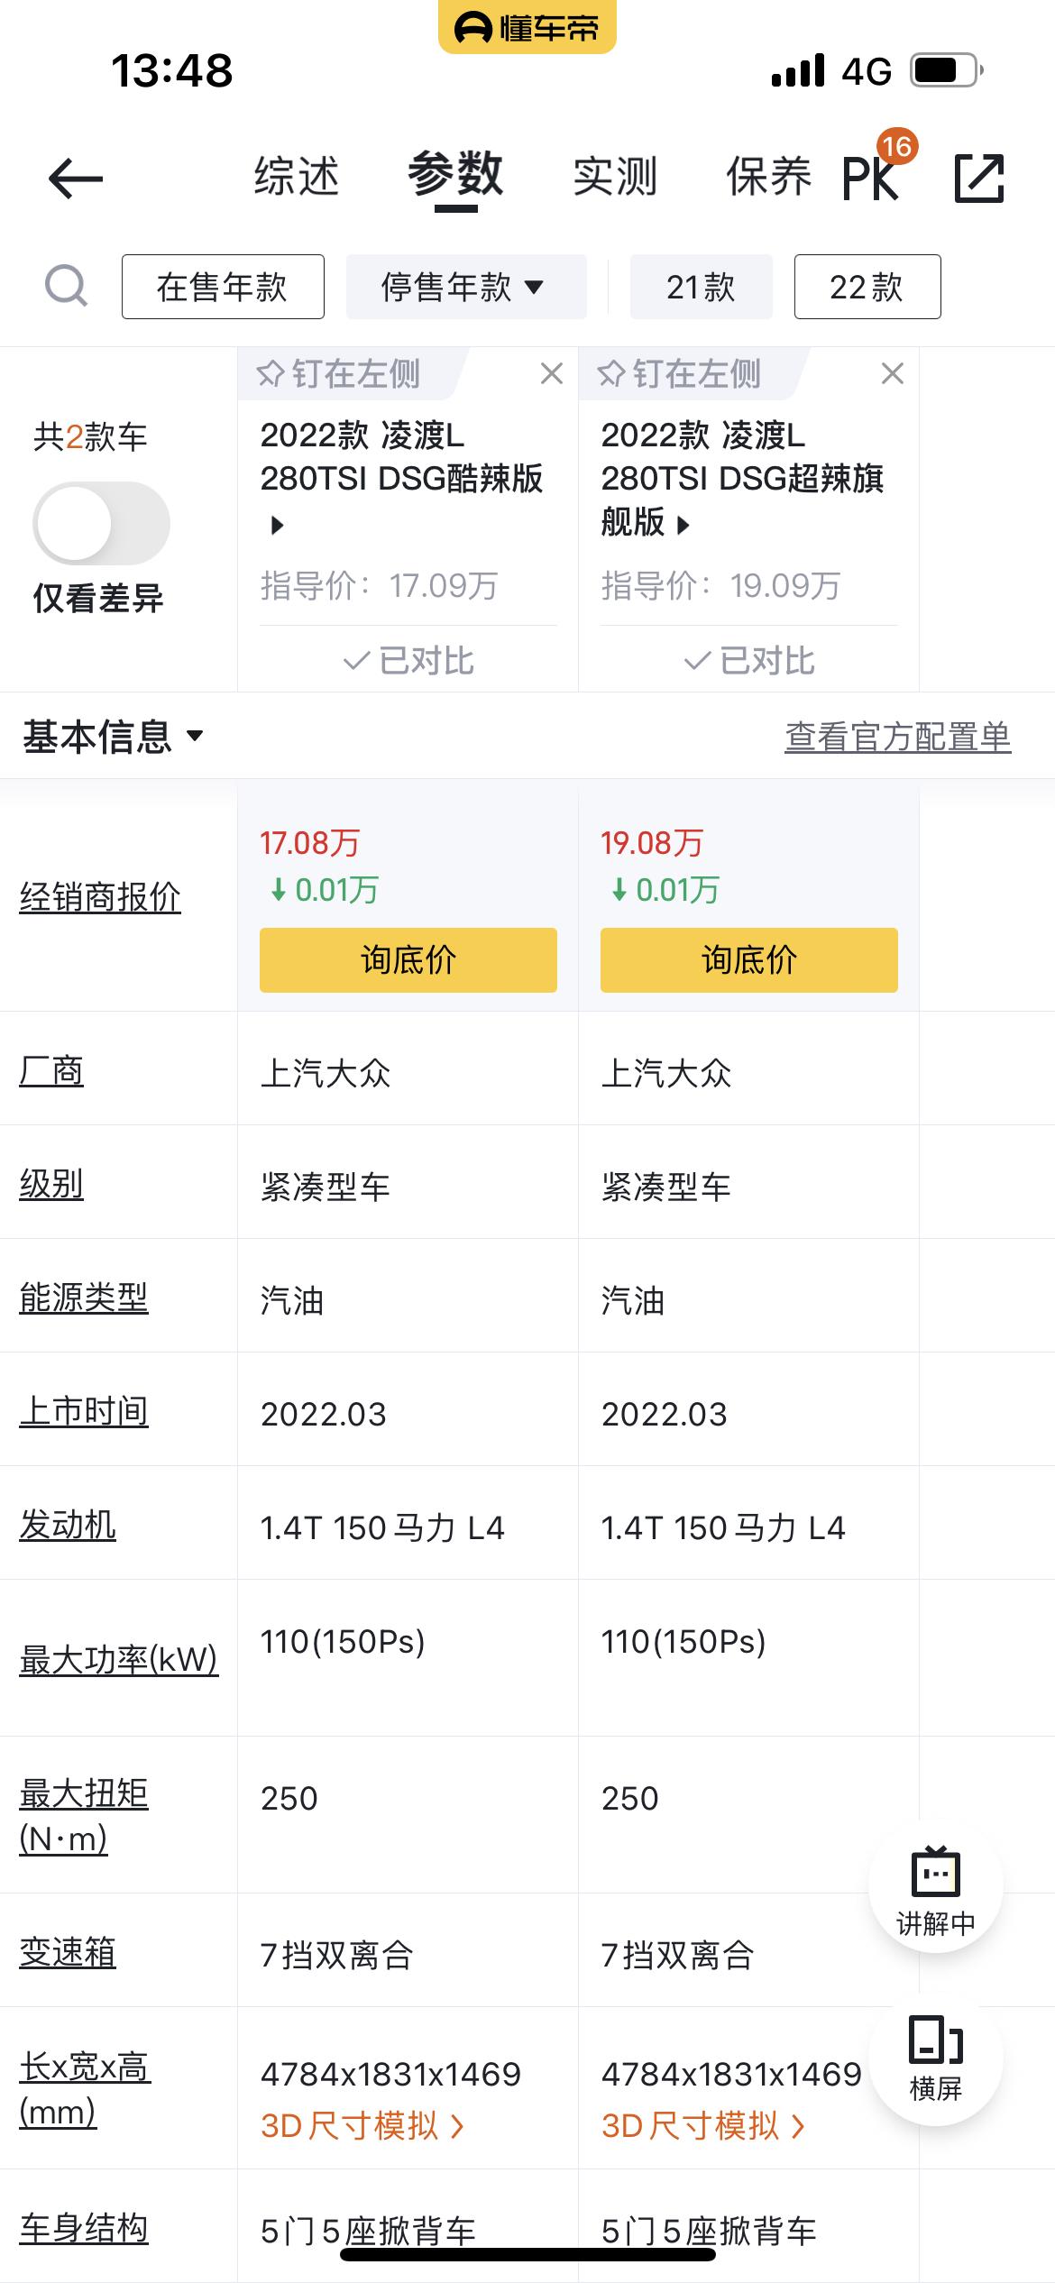Open 3D尺寸模拟 for 酷辣版
Image resolution: width=1055 pixels, height=2283 pixels.
tap(362, 2125)
